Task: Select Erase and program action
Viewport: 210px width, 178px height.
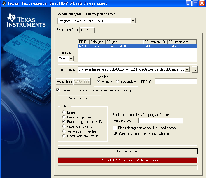Action: [64, 117]
